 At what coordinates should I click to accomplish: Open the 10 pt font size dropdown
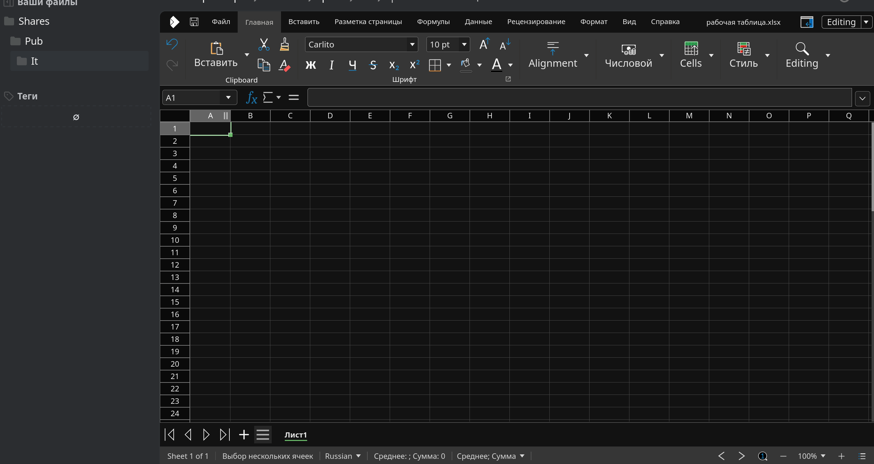click(464, 44)
